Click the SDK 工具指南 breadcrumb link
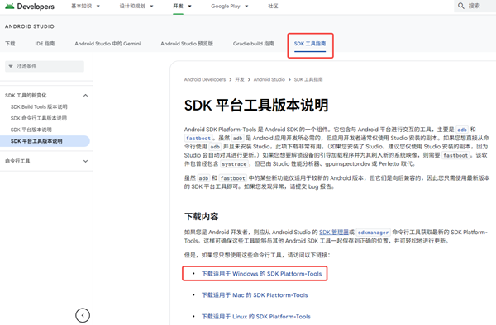The width and height of the screenshot is (496, 325). [308, 79]
